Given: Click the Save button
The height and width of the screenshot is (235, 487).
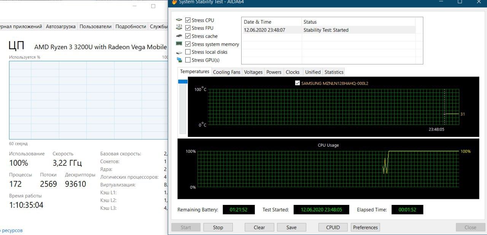Looking at the screenshot, I should click(291, 227).
